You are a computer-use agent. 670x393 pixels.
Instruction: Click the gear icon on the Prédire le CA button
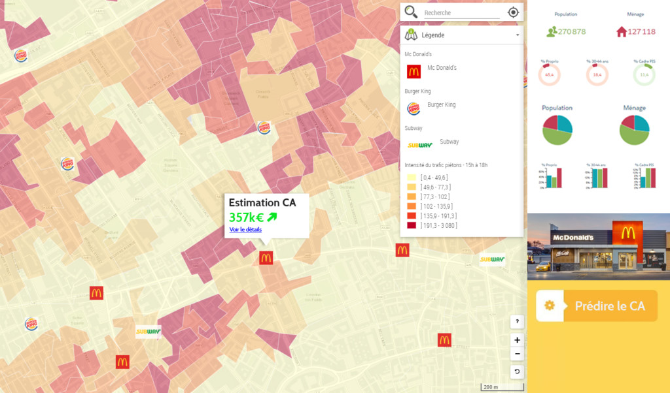coord(550,306)
